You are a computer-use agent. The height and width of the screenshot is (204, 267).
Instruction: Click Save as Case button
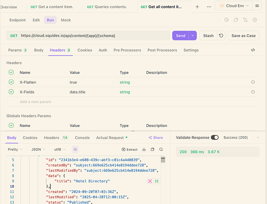tap(243, 35)
